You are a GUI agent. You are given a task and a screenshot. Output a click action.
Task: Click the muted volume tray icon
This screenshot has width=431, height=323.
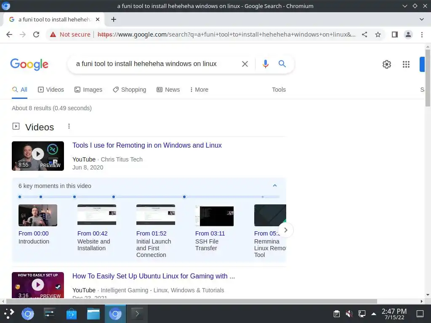point(349,314)
